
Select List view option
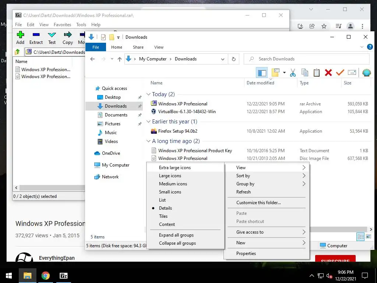point(186,200)
